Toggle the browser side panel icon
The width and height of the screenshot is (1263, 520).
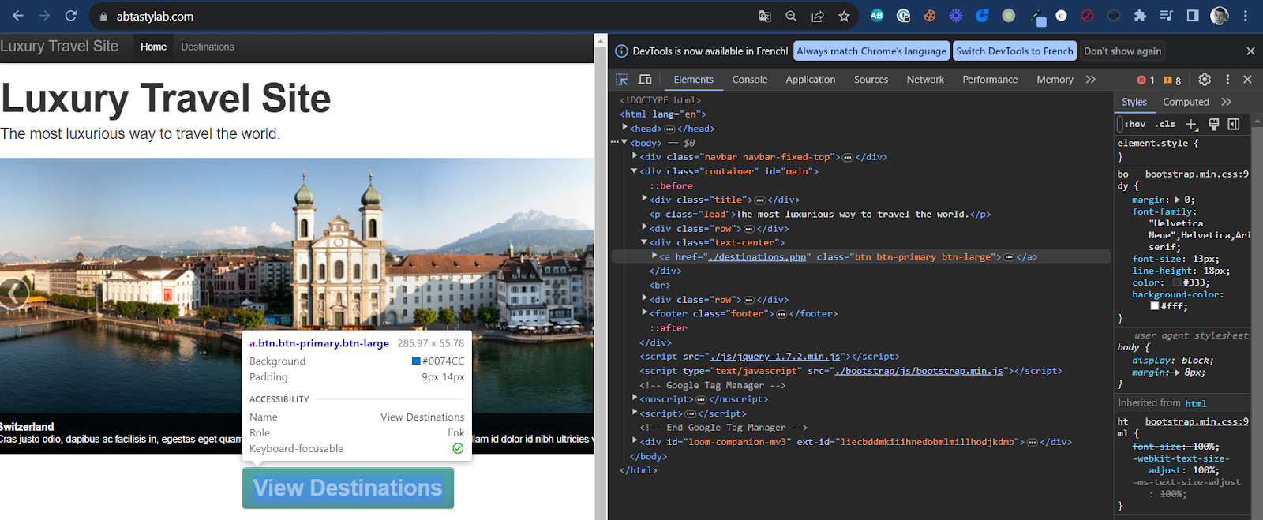[x=1193, y=15]
